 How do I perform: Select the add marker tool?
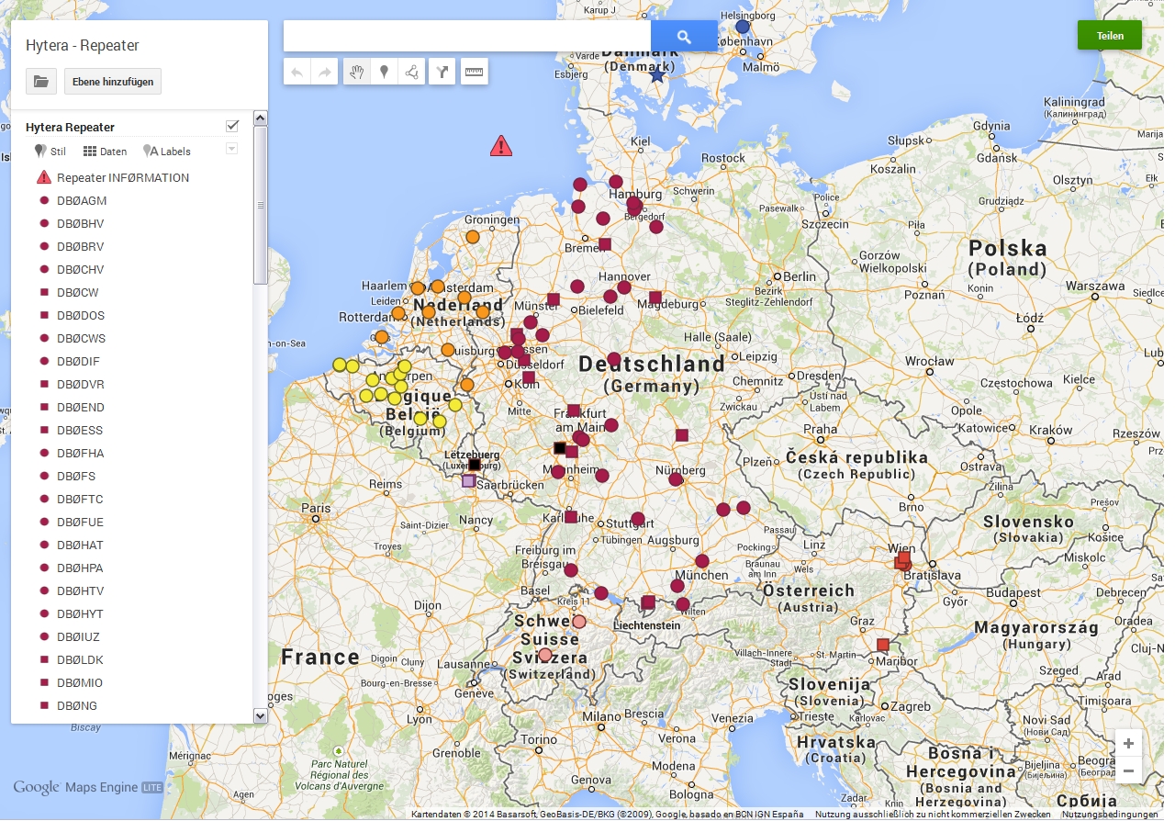pyautogui.click(x=385, y=72)
